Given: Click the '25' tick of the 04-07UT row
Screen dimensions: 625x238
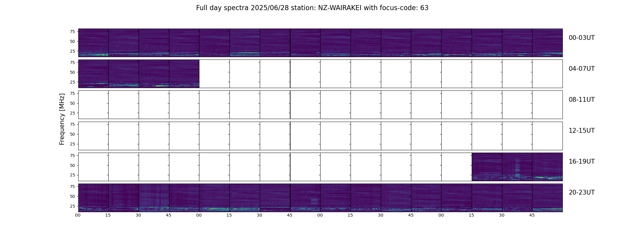Looking at the screenshot, I should click(72, 82).
